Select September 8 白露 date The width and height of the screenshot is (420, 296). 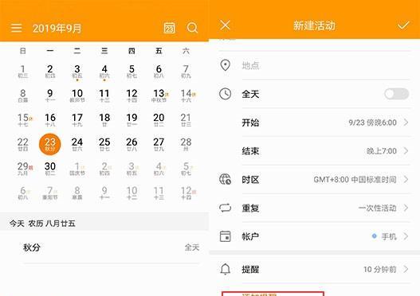[x=23, y=95]
